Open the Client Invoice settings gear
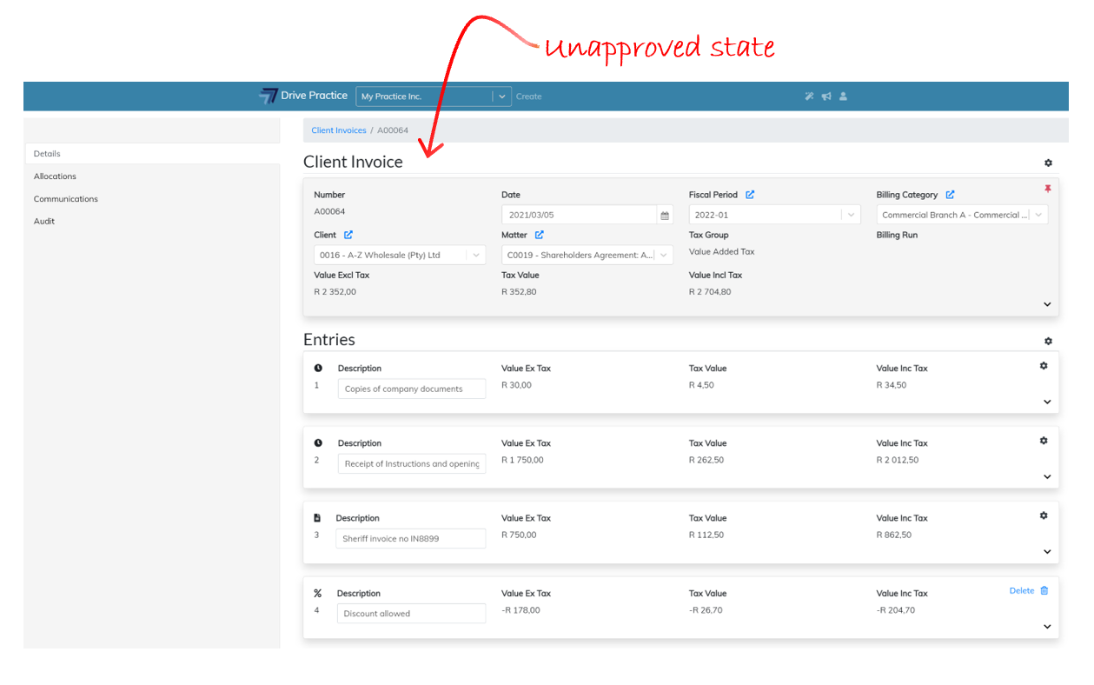The image size is (1094, 685). (1048, 163)
